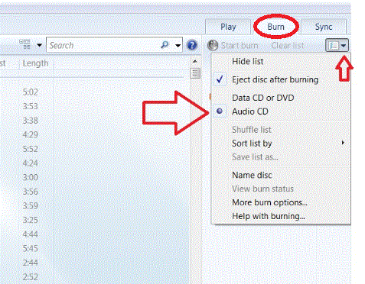The width and height of the screenshot is (365, 284).
Task: Open the Burn tab
Action: [x=275, y=27]
